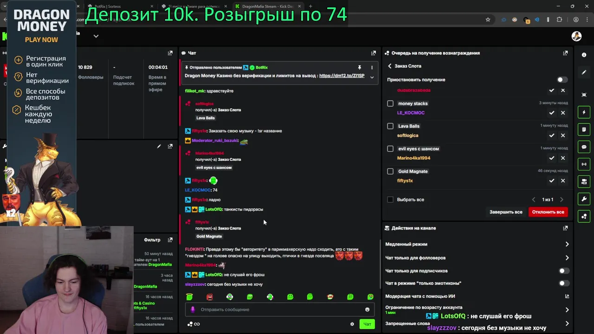Expand Запрещенные слова settings

567,324
